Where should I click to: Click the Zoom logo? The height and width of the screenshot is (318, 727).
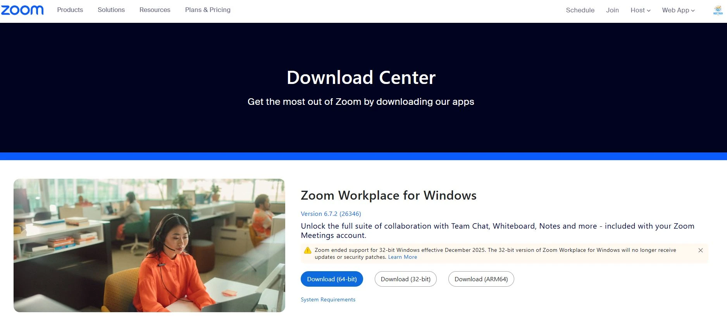click(22, 10)
